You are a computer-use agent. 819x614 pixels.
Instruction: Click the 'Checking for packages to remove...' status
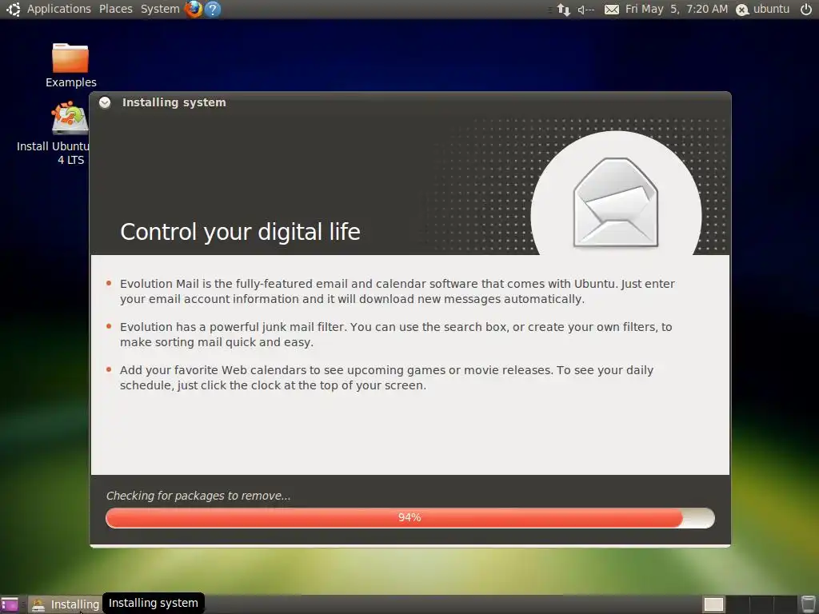click(198, 496)
